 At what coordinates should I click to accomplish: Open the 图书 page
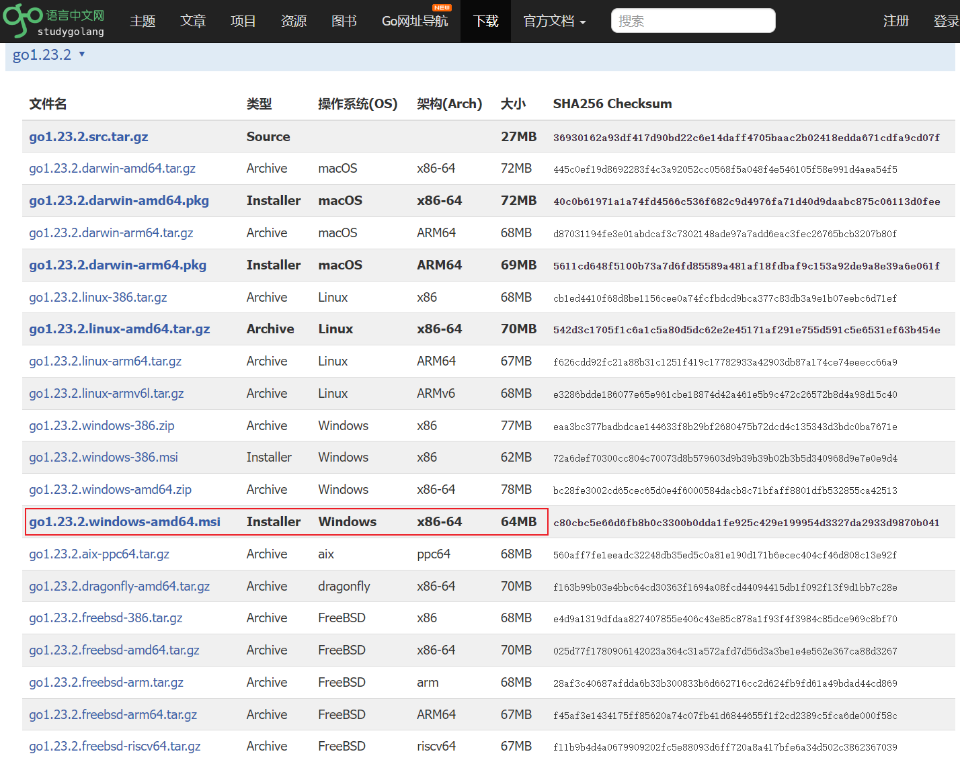[x=344, y=22]
